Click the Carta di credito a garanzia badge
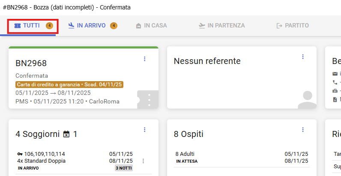This screenshot has width=341, height=176. tap(69, 85)
